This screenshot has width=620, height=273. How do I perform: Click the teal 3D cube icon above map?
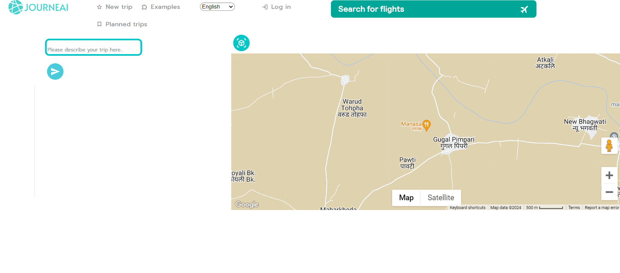pyautogui.click(x=241, y=43)
